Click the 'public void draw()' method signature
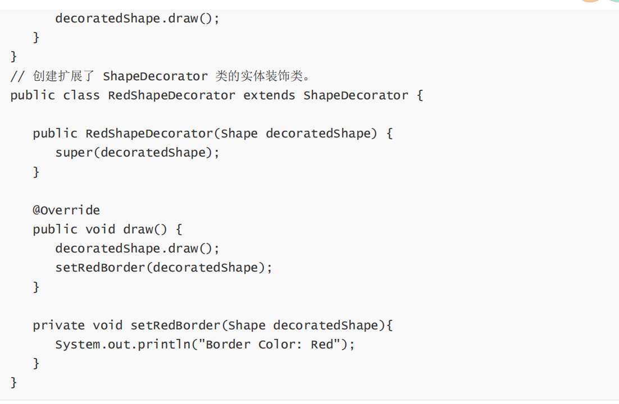 (x=107, y=229)
